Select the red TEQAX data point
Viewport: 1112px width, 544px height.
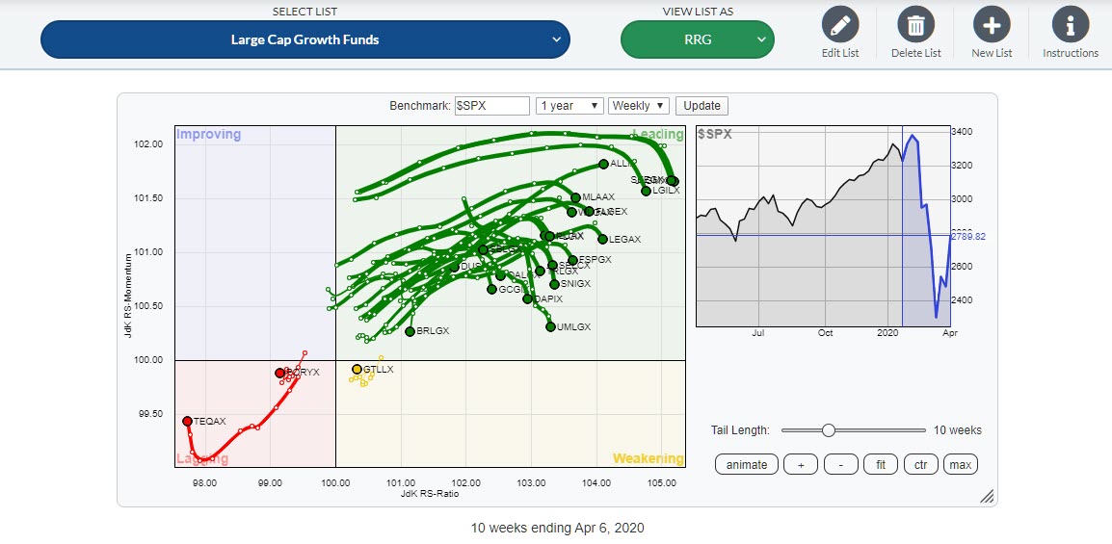click(188, 421)
